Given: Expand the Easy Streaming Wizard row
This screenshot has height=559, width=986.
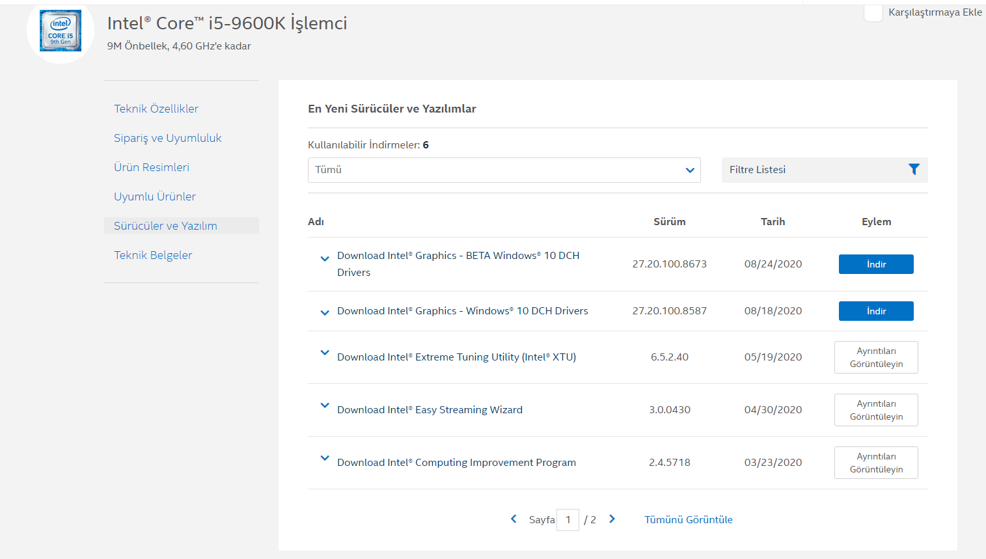Looking at the screenshot, I should pos(325,405).
